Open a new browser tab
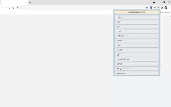Viewport: 171px width, 107px height. point(30,2)
